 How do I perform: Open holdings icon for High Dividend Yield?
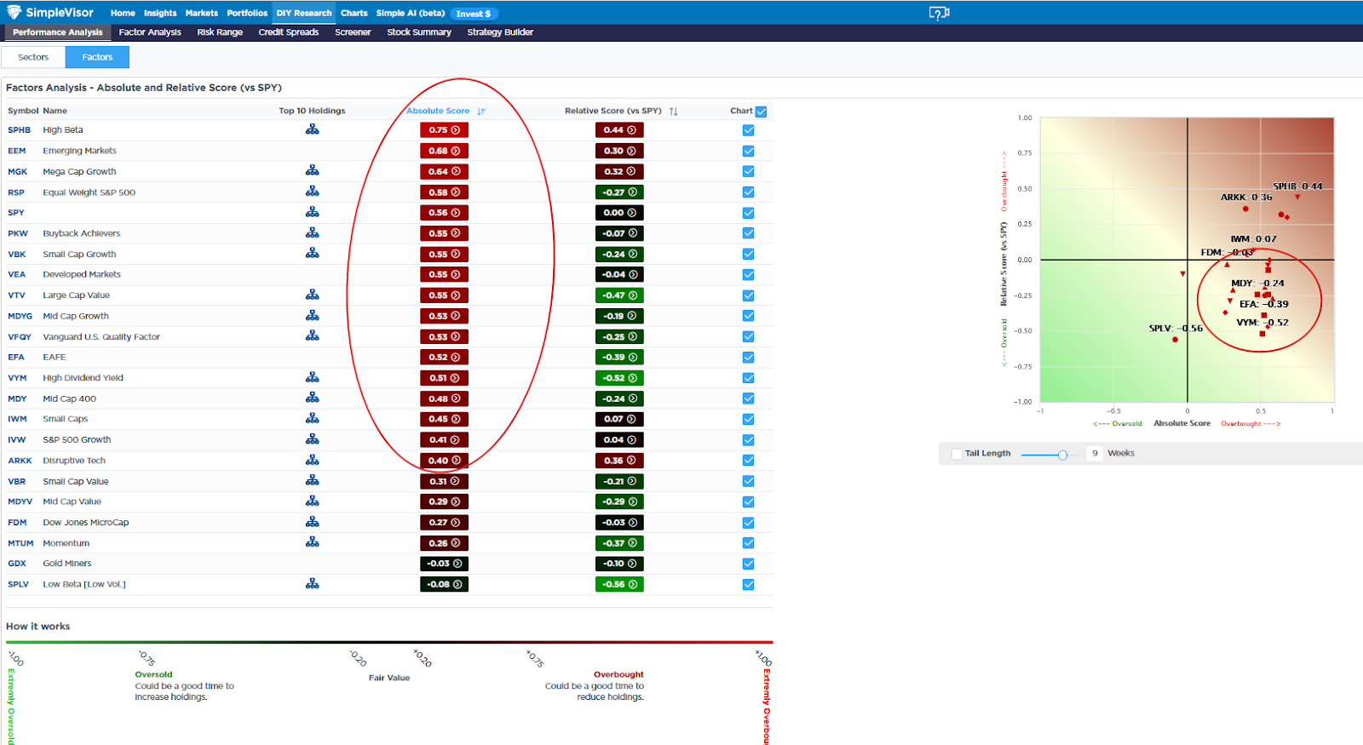tap(313, 377)
